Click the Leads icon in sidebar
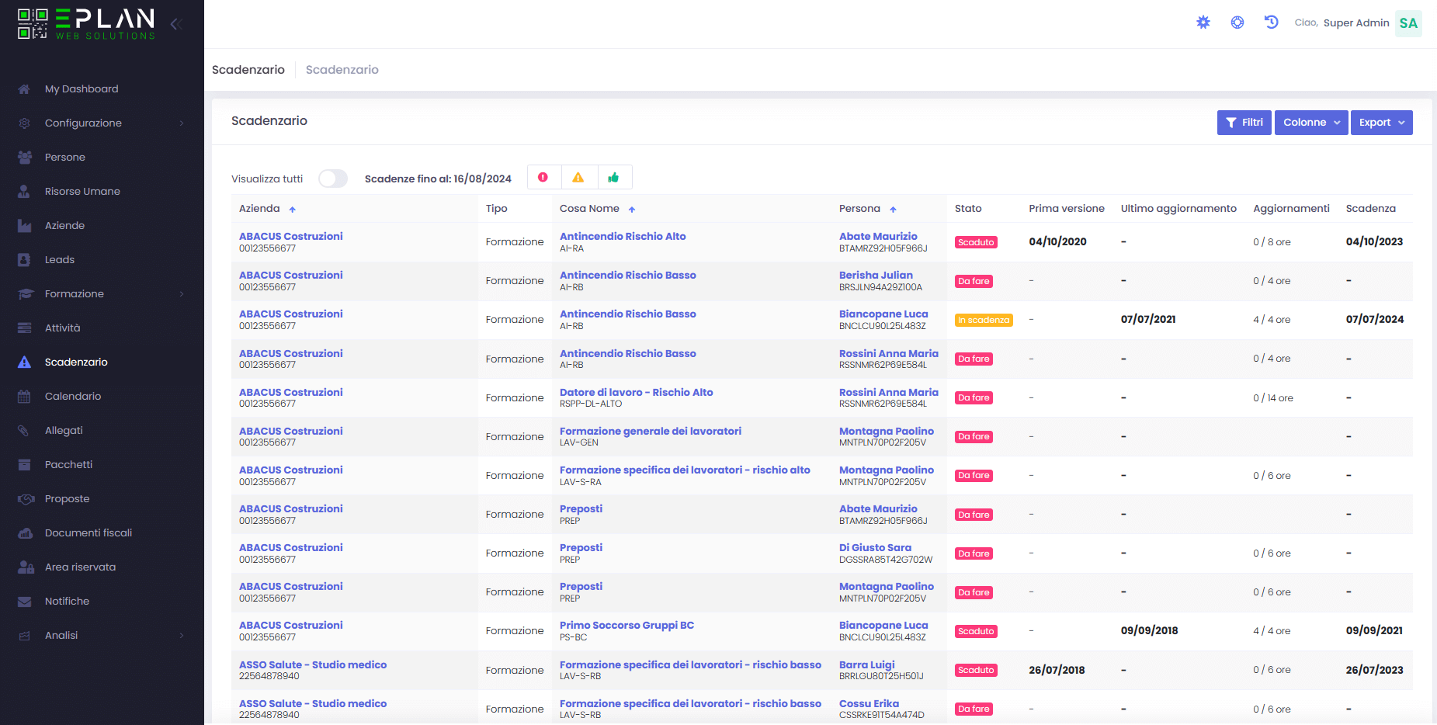1437x725 pixels. click(x=25, y=260)
